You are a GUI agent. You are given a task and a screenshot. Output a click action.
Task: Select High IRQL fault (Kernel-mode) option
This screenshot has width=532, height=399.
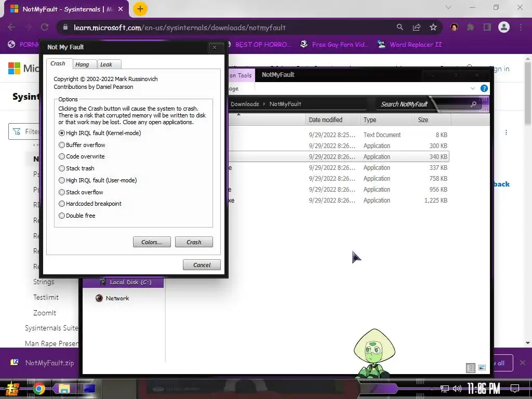point(100,133)
